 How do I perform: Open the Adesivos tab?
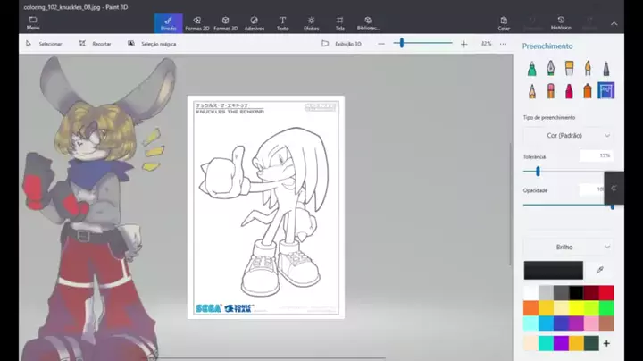(255, 23)
